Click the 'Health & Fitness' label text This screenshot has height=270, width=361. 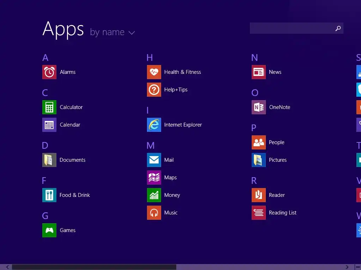click(x=183, y=72)
